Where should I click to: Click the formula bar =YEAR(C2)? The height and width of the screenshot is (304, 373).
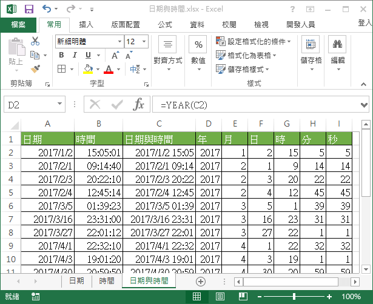click(256, 105)
